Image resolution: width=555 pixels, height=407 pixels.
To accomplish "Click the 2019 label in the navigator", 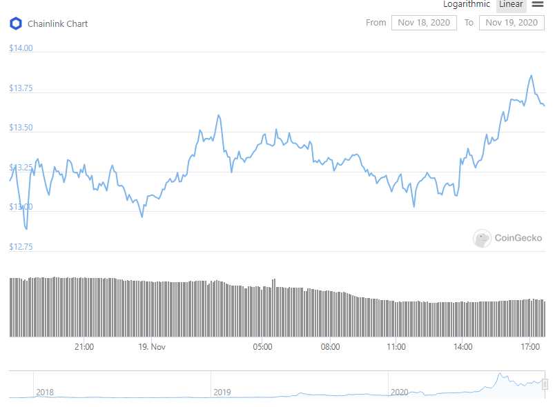I will [222, 392].
